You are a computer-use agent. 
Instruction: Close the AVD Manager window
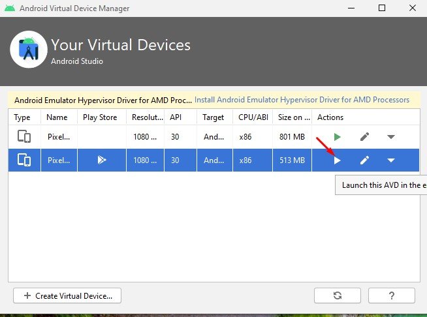(x=413, y=8)
